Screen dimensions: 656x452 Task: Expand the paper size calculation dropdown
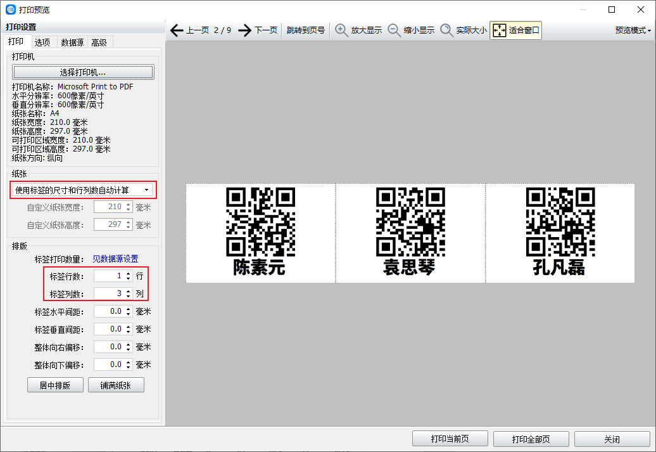click(x=147, y=190)
